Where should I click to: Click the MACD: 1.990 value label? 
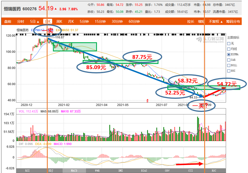(x=63, y=144)
